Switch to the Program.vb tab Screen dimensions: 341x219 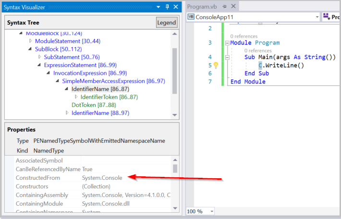click(x=201, y=7)
